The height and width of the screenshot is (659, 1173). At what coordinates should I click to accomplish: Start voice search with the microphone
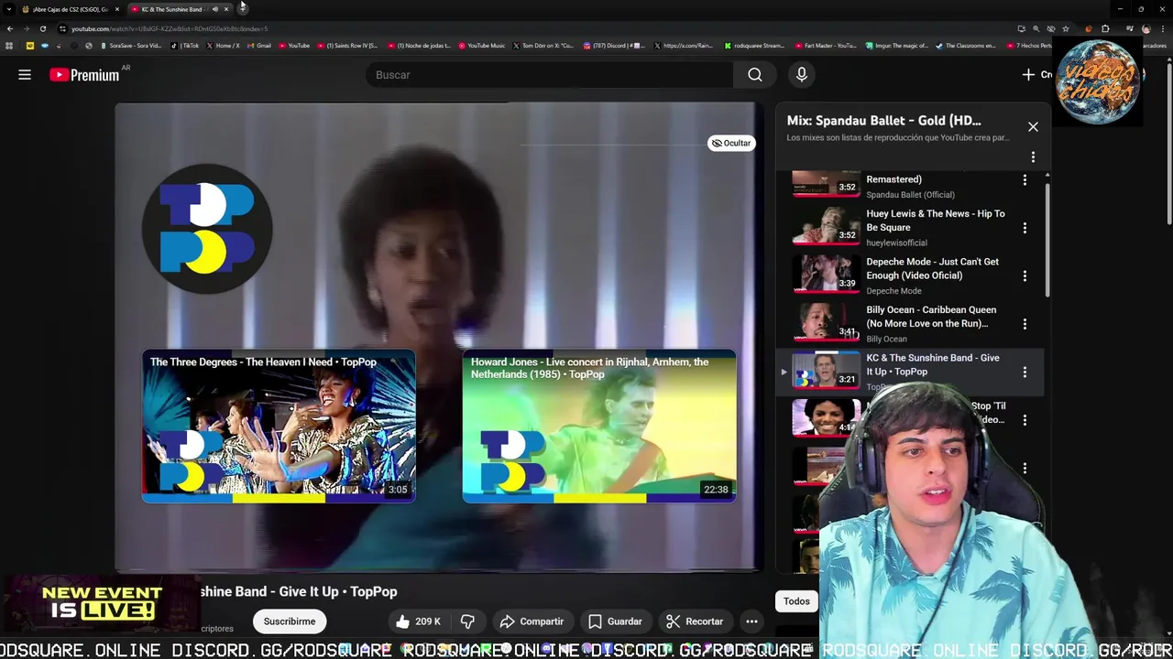tap(802, 75)
